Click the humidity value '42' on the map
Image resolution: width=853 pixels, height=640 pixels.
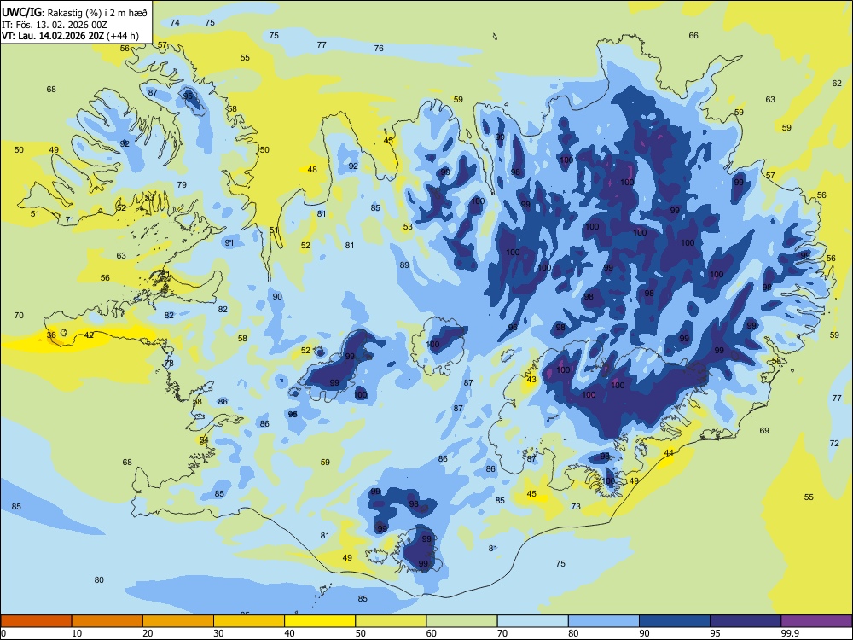(90, 335)
